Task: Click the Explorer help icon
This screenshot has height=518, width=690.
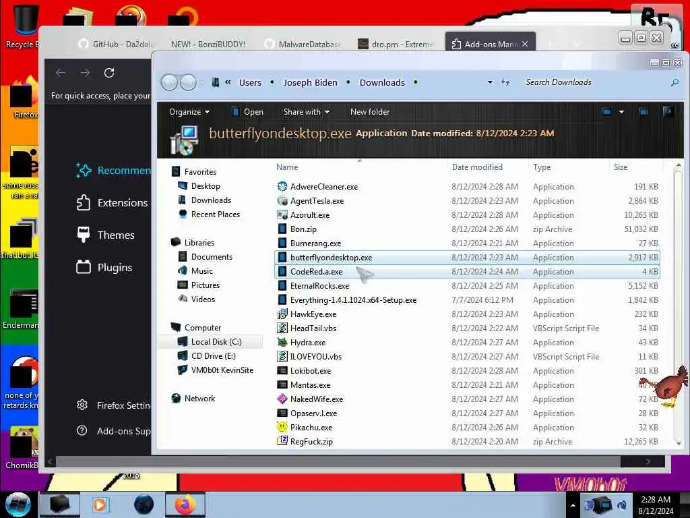Action: pyautogui.click(x=668, y=112)
